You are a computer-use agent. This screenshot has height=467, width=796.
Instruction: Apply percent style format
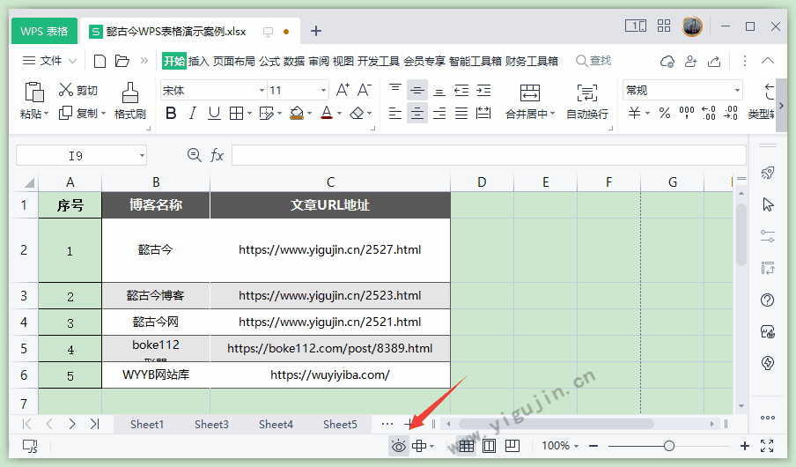click(x=665, y=113)
